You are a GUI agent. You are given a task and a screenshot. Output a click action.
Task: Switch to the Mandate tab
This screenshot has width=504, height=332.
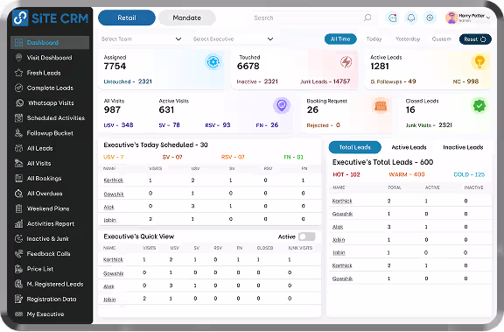(x=186, y=18)
